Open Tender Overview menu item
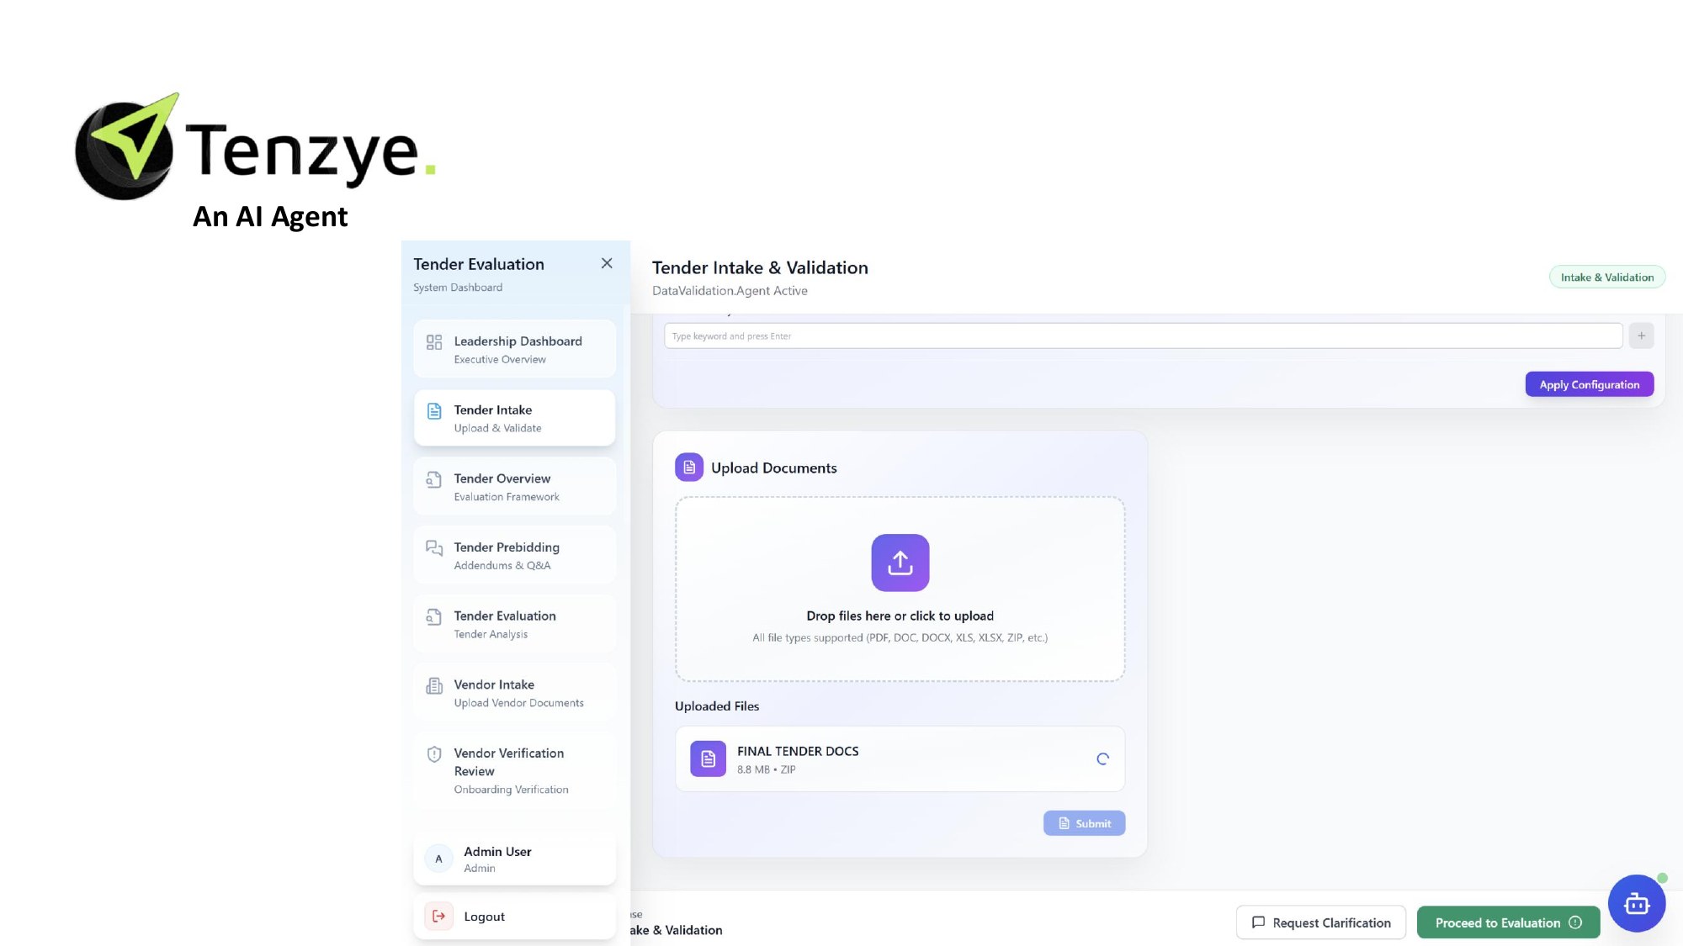1683x946 pixels. [514, 486]
